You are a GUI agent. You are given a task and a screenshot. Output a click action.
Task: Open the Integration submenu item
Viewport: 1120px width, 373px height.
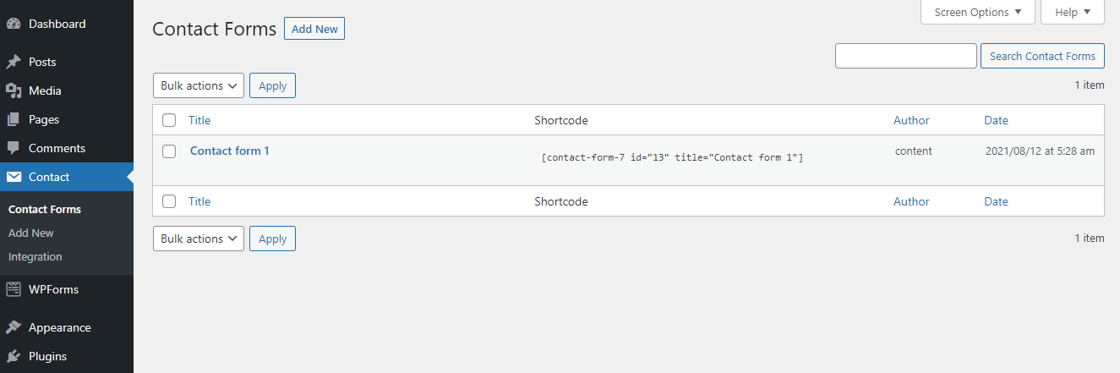click(36, 256)
